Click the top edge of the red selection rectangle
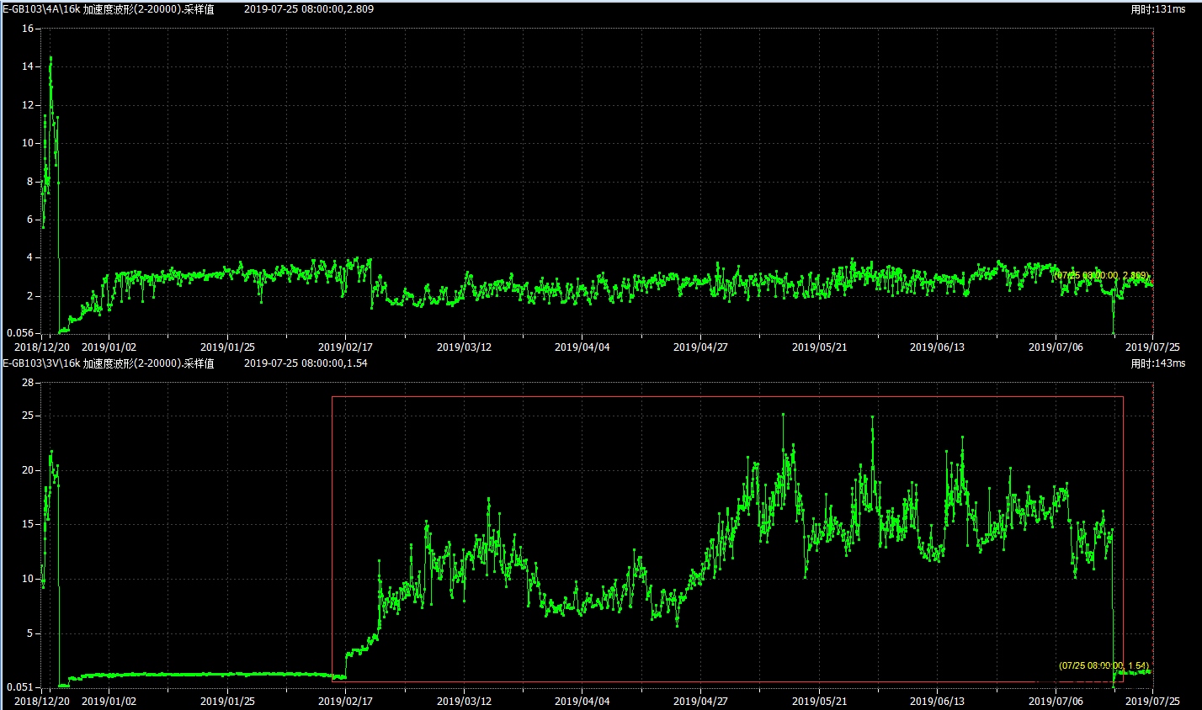This screenshot has width=1202, height=710. point(727,396)
